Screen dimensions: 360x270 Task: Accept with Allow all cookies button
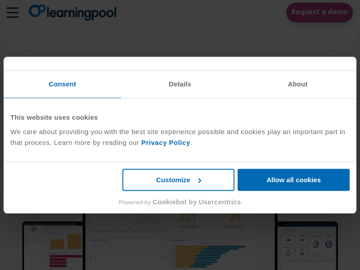coord(293,180)
